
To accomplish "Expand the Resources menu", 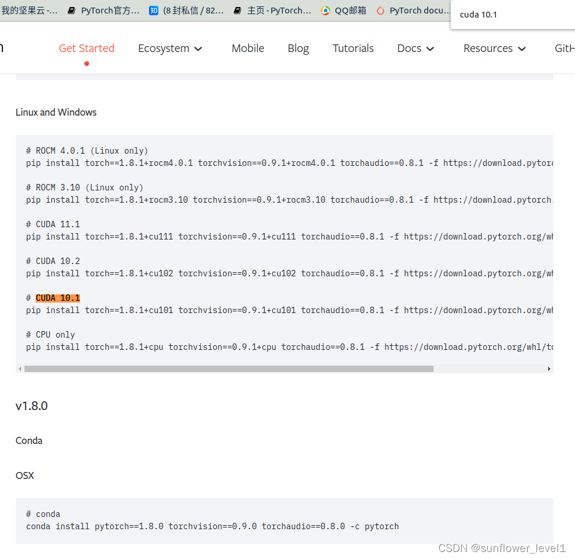I will click(x=494, y=48).
